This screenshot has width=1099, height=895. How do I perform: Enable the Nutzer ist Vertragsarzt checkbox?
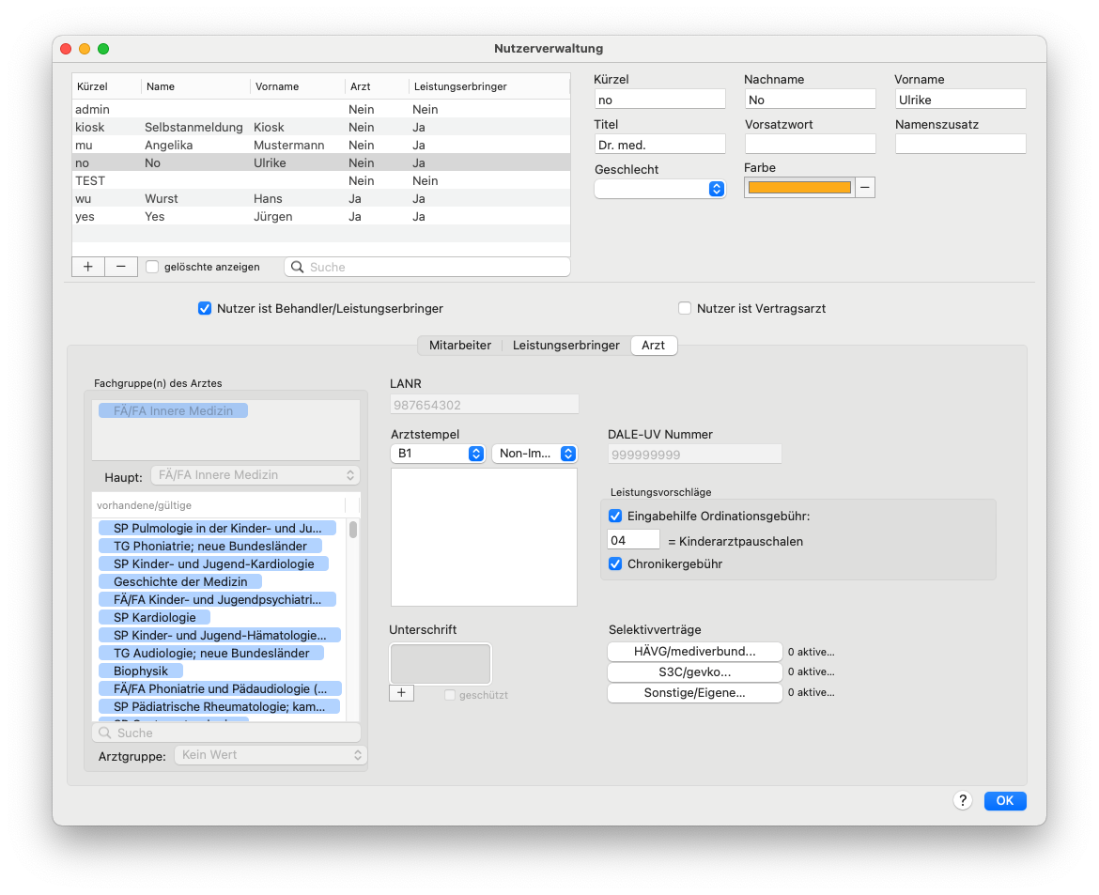[685, 308]
